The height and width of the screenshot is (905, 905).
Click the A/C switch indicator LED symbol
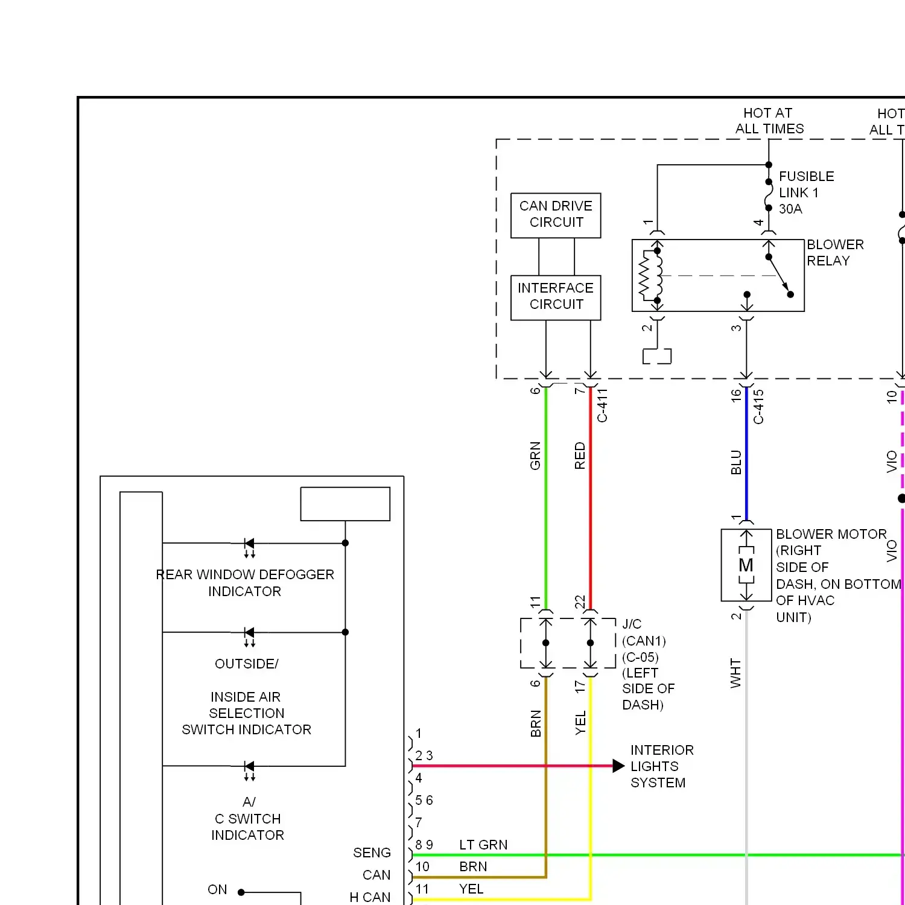coord(249,770)
